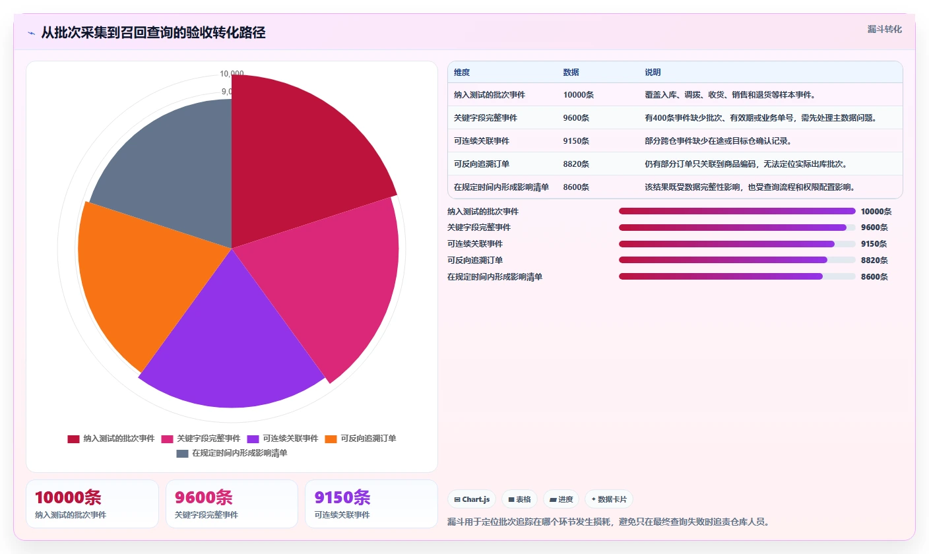
Task: Toggle the 纳入测试的批次事件 legend swatch
Action: [73, 439]
